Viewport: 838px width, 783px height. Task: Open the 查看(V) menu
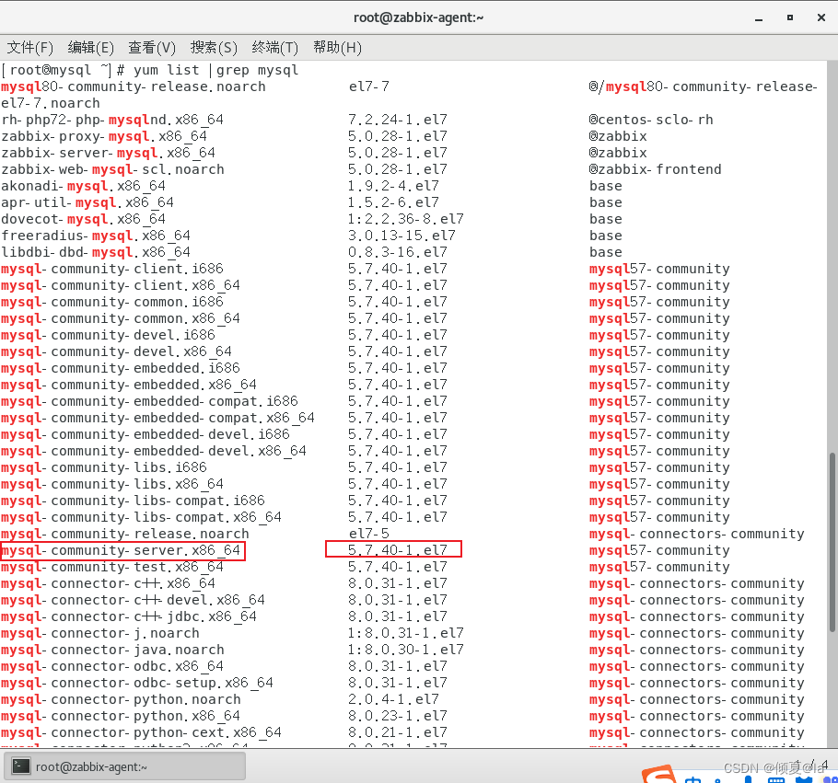point(152,48)
